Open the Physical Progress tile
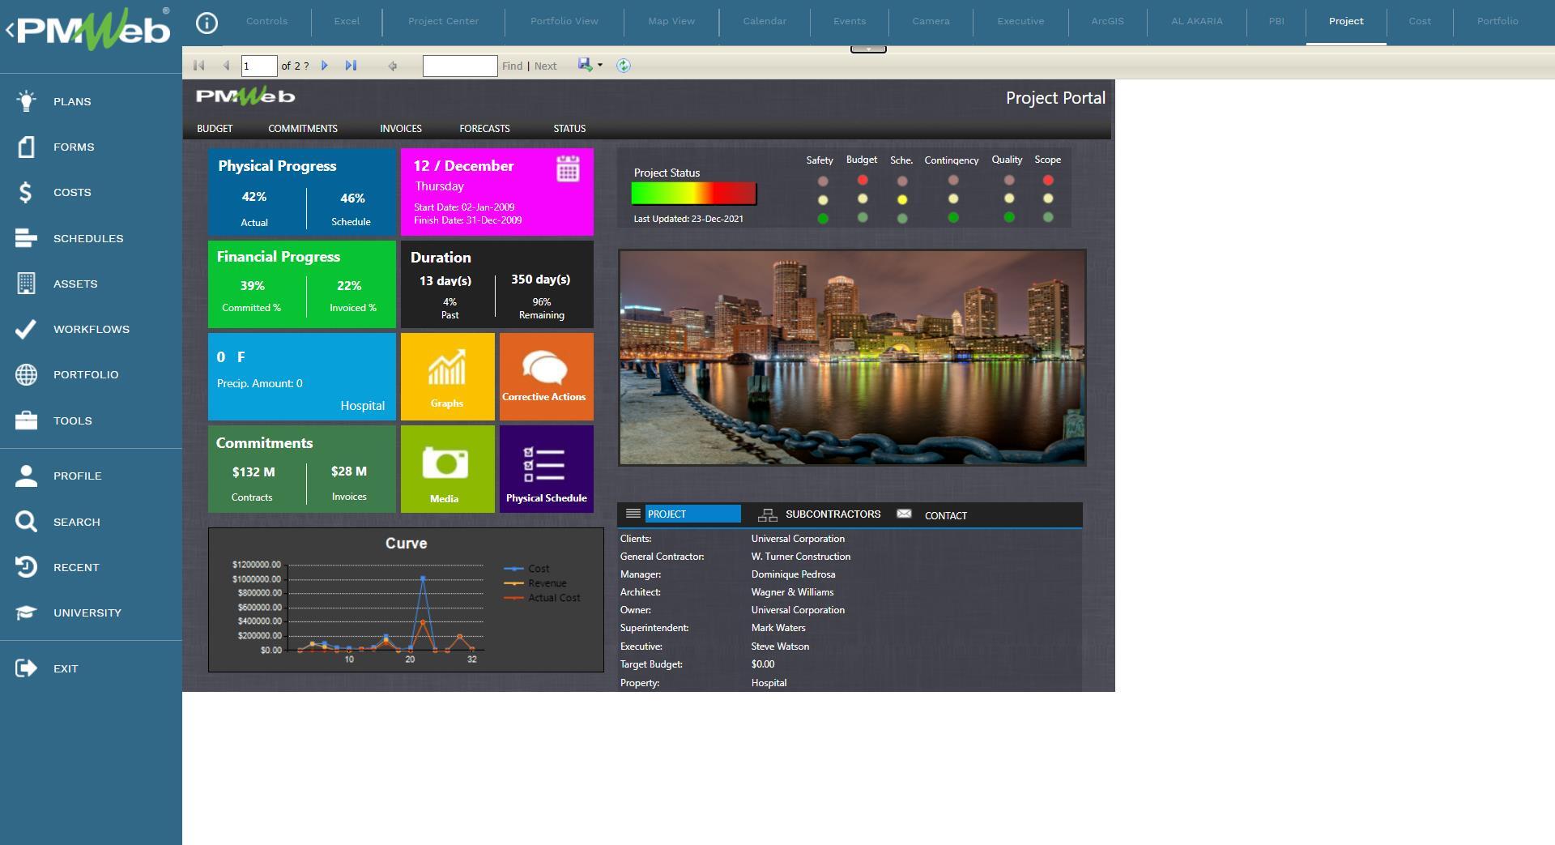The height and width of the screenshot is (845, 1555). click(x=302, y=192)
